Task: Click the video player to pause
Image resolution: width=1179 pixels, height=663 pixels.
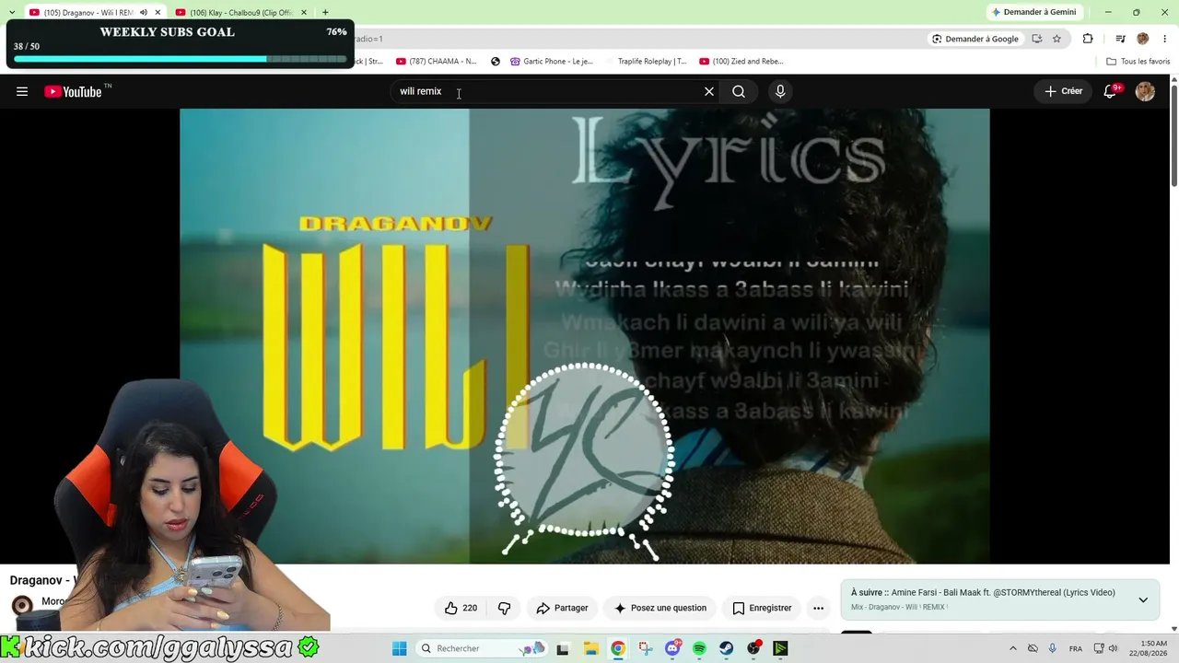Action: [584, 335]
